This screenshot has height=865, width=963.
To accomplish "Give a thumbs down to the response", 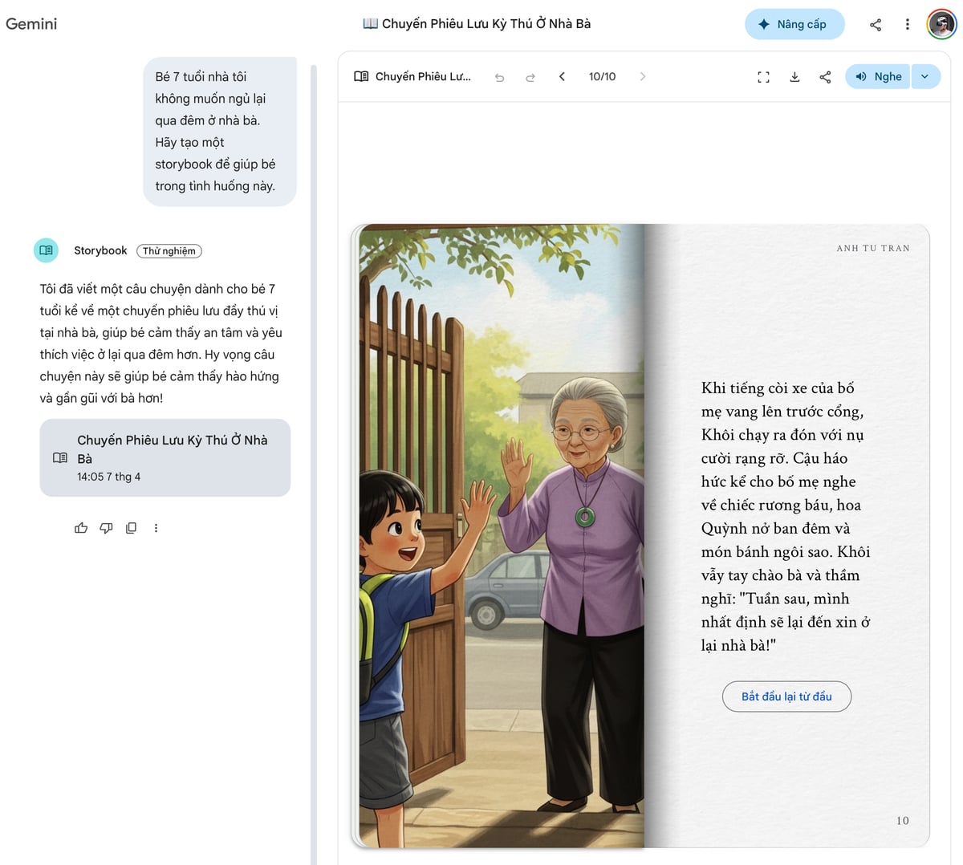I will 106,528.
